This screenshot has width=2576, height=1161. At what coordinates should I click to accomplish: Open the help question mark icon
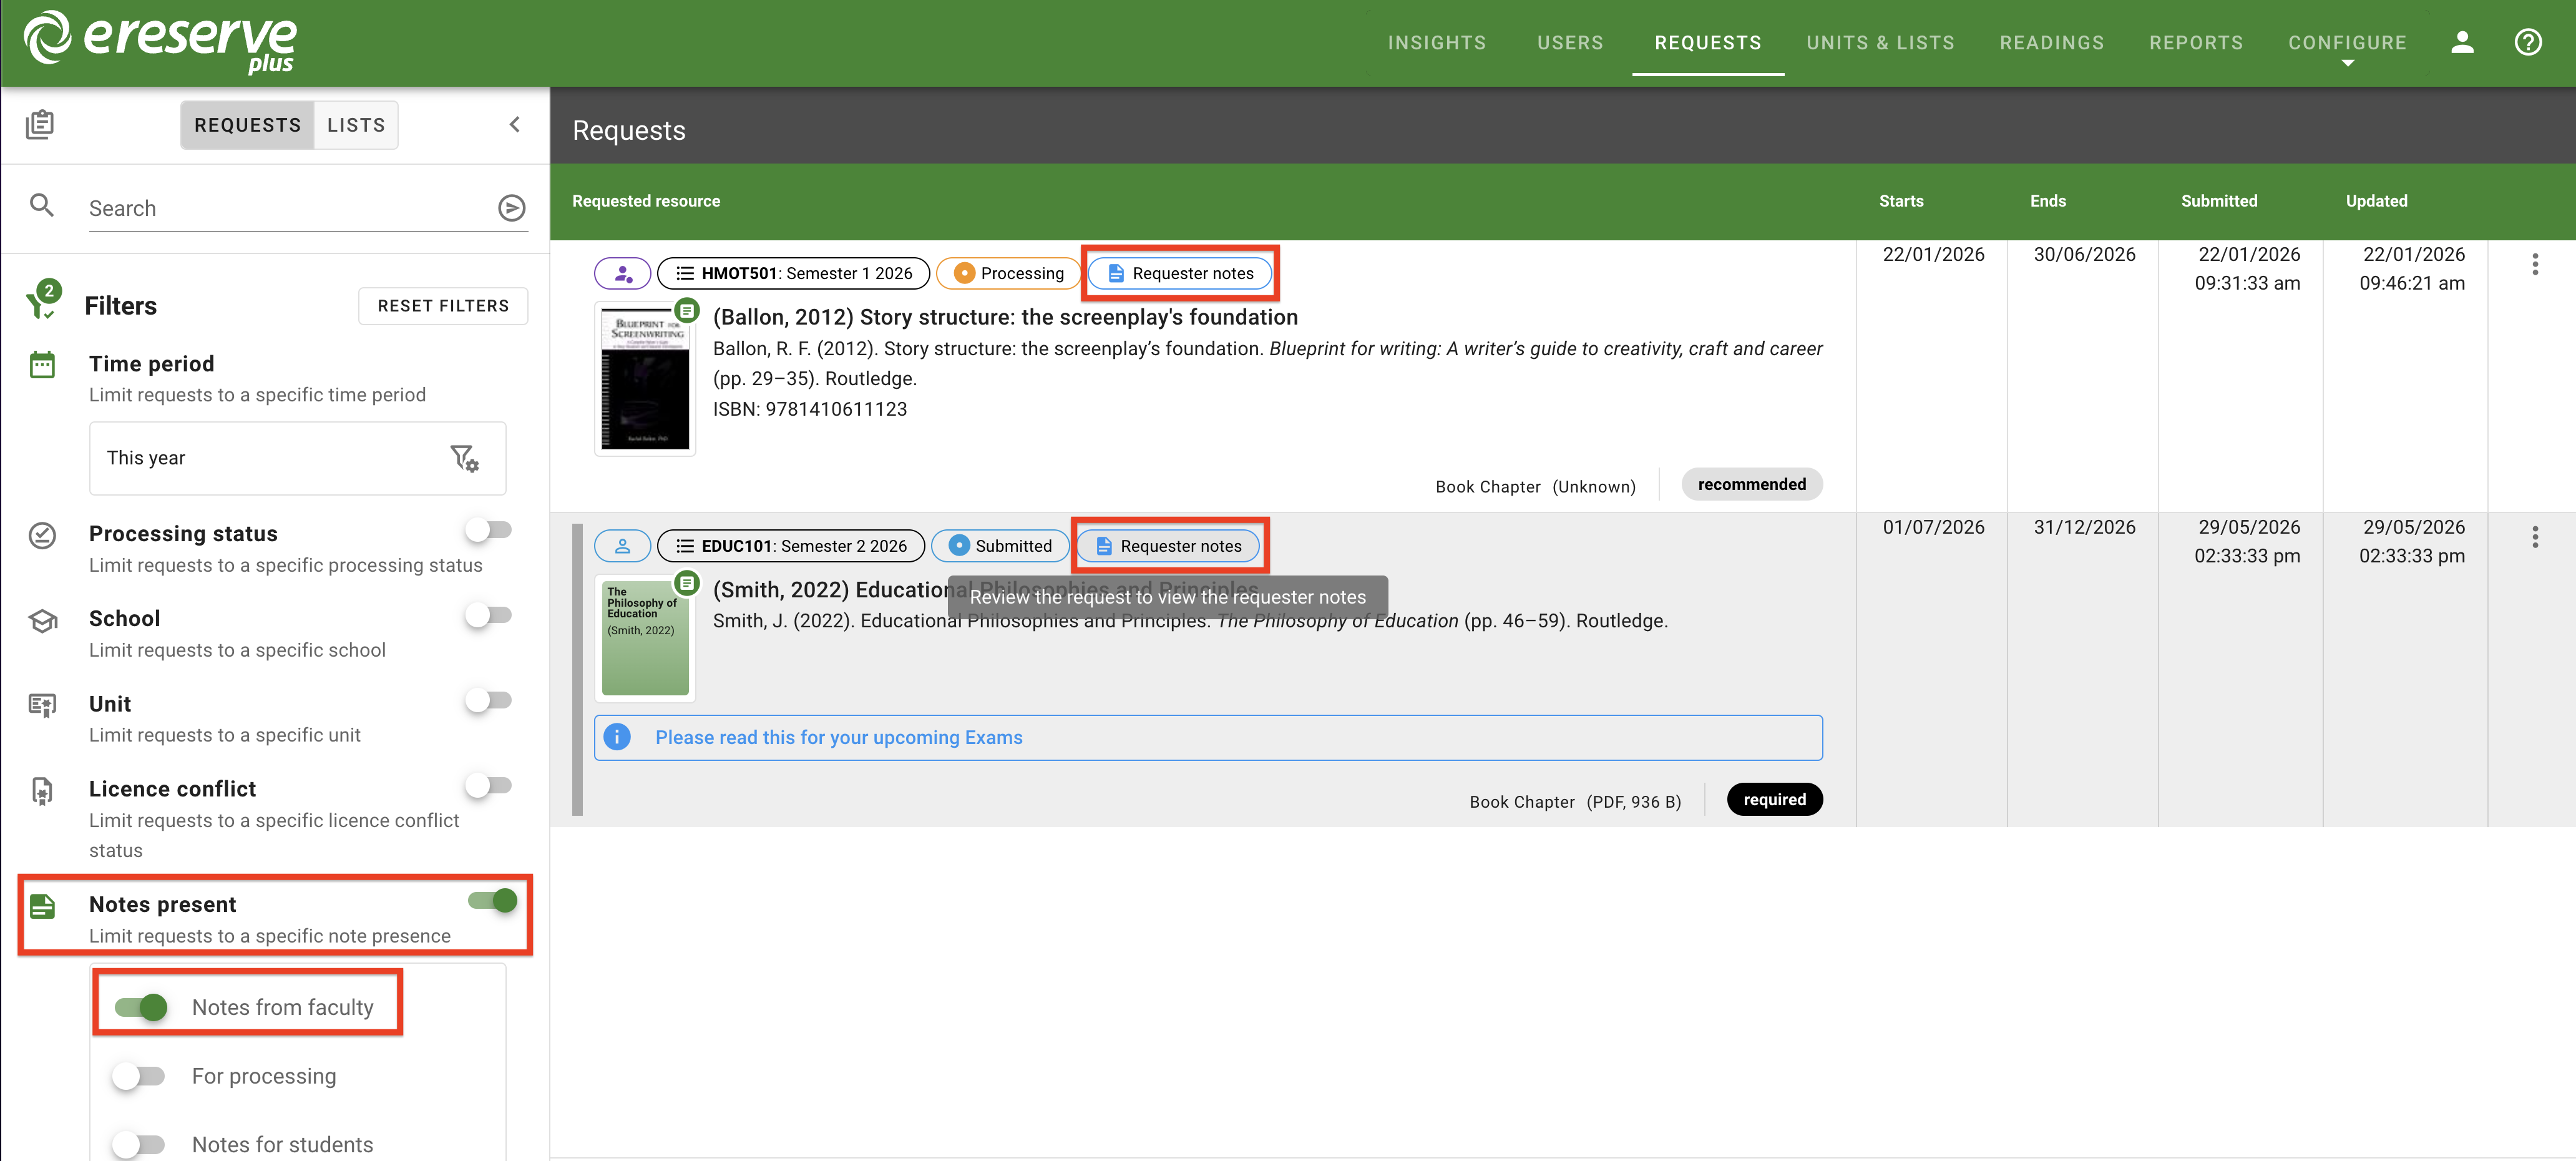(x=2527, y=42)
